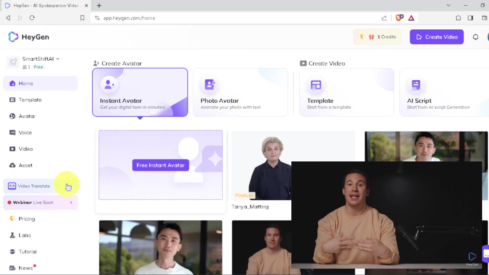Open the Template menu item

(x=40, y=100)
